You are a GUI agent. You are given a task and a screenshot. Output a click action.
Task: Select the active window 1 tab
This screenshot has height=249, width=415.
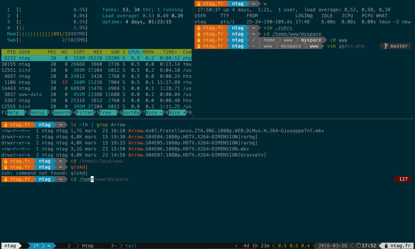(36, 246)
